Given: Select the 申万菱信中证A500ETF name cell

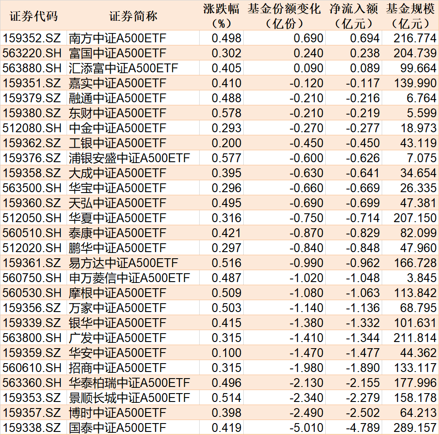Looking at the screenshot, I should point(133,278).
